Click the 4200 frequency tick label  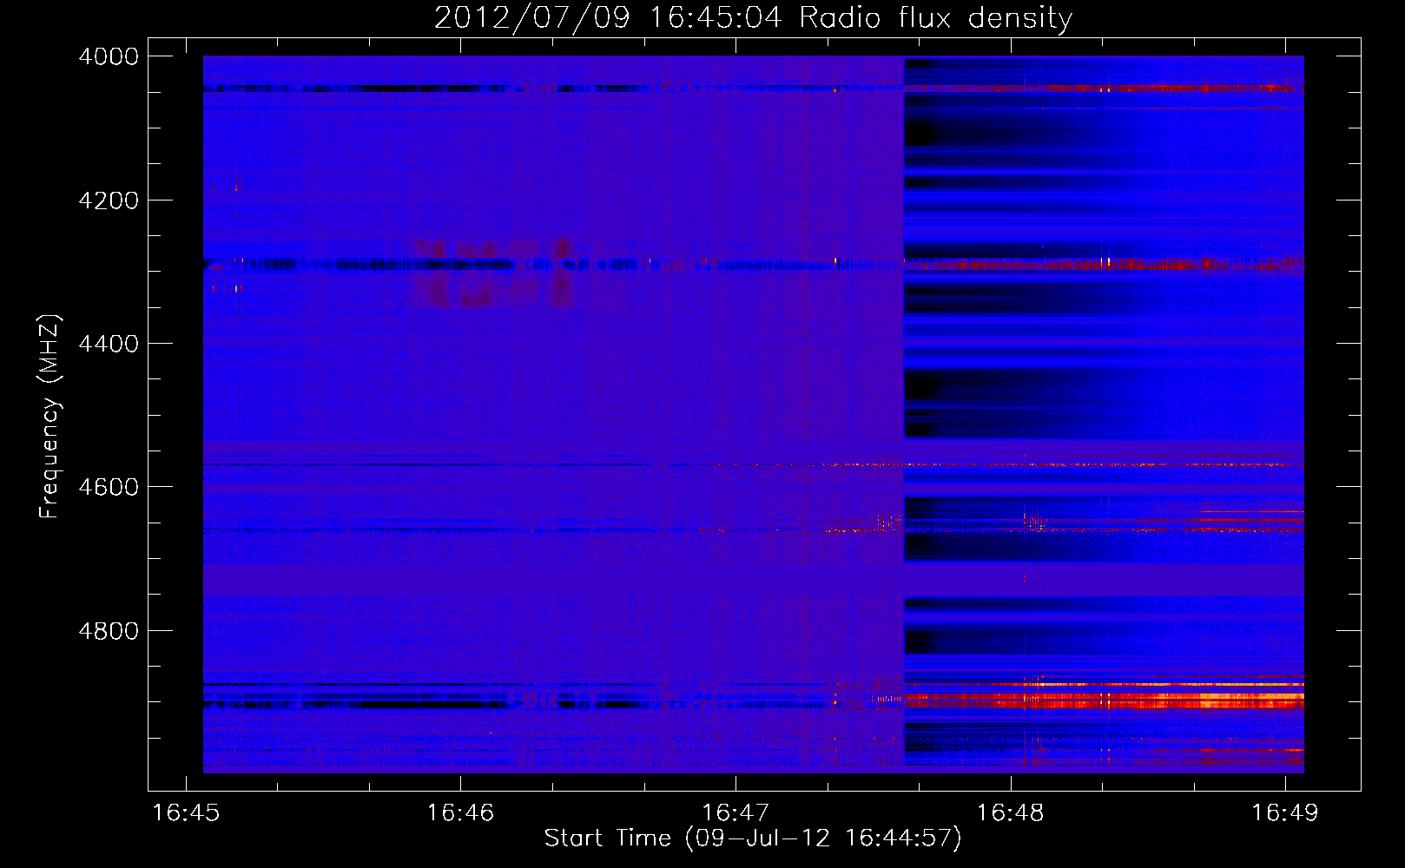tap(109, 201)
